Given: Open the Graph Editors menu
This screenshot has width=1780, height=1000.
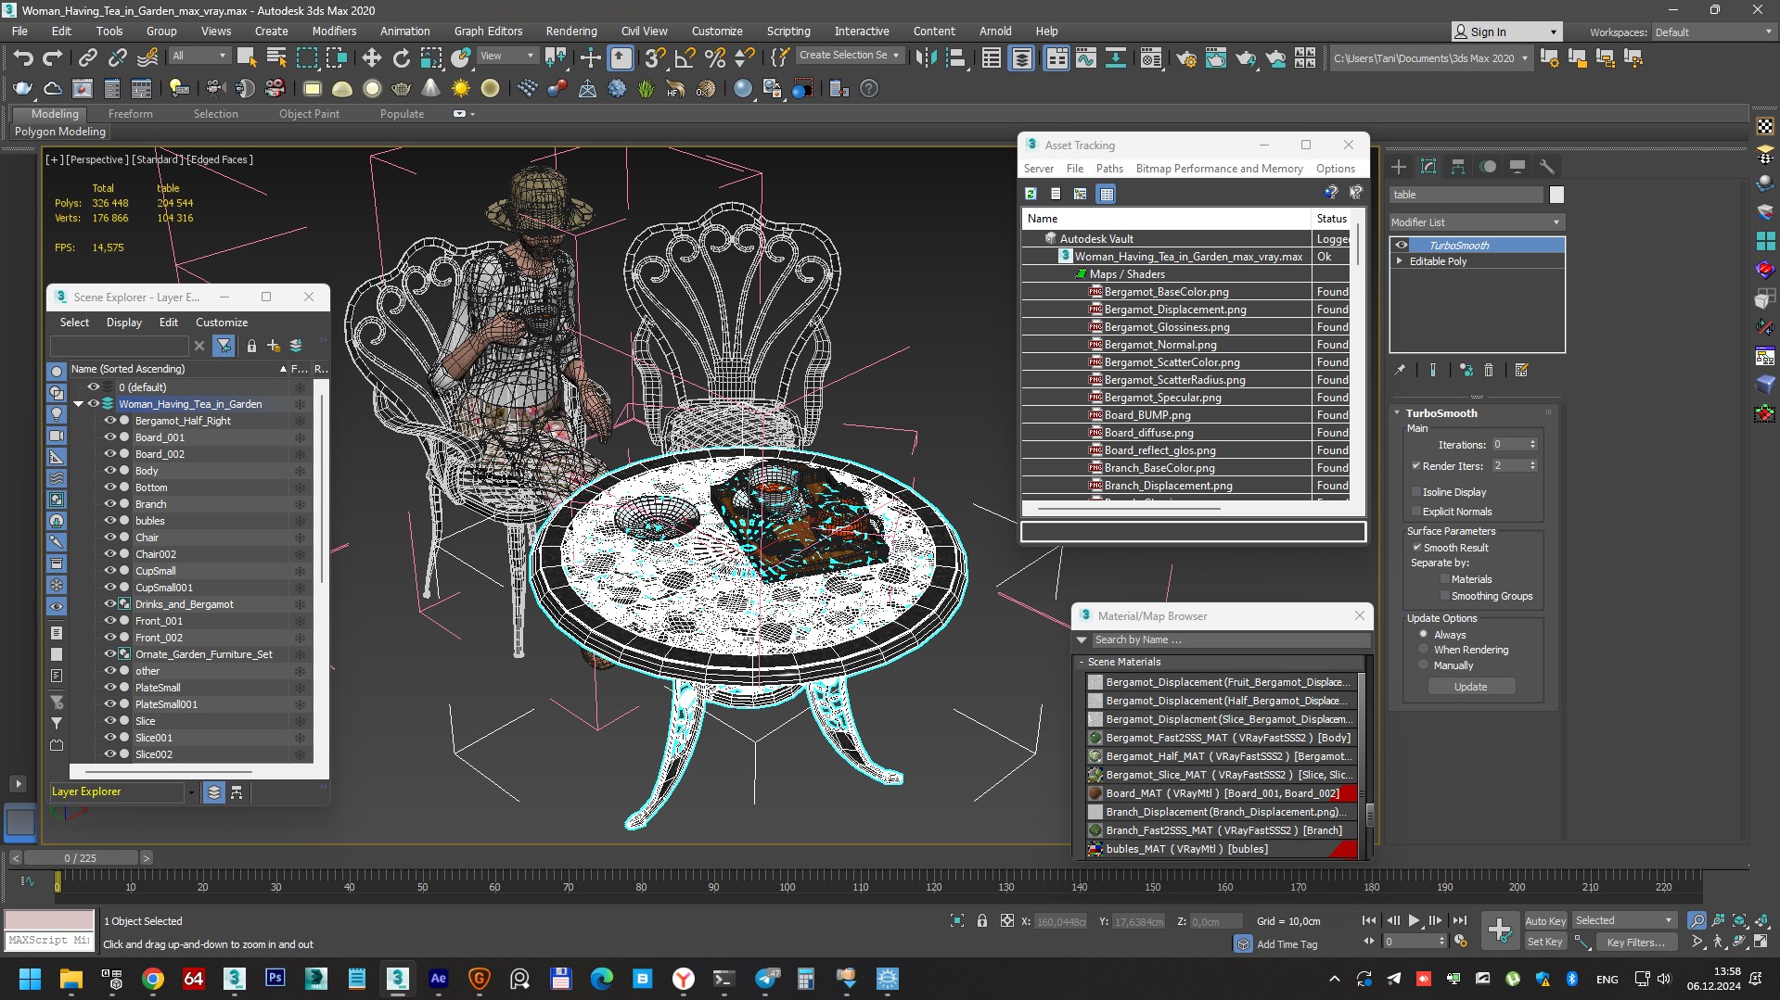Looking at the screenshot, I should tap(488, 32).
